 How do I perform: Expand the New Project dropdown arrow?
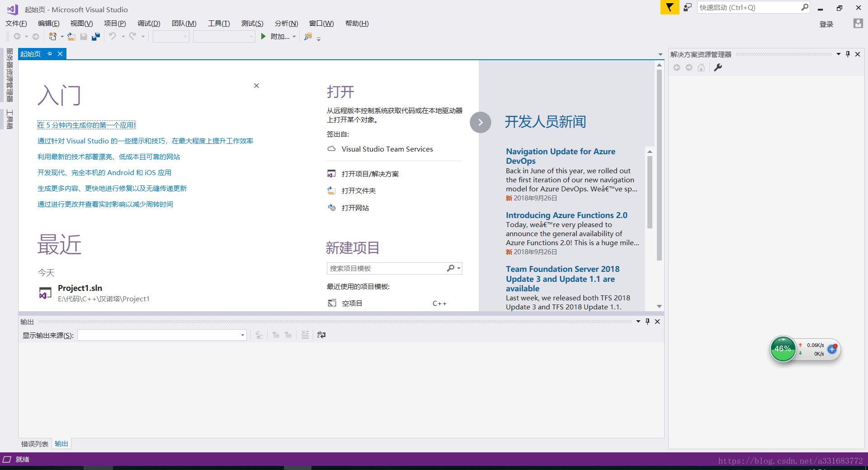(62, 37)
